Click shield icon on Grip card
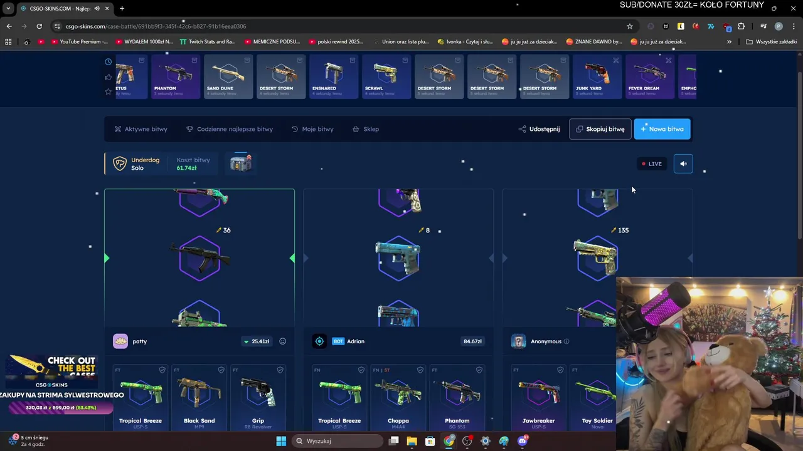 (x=280, y=370)
